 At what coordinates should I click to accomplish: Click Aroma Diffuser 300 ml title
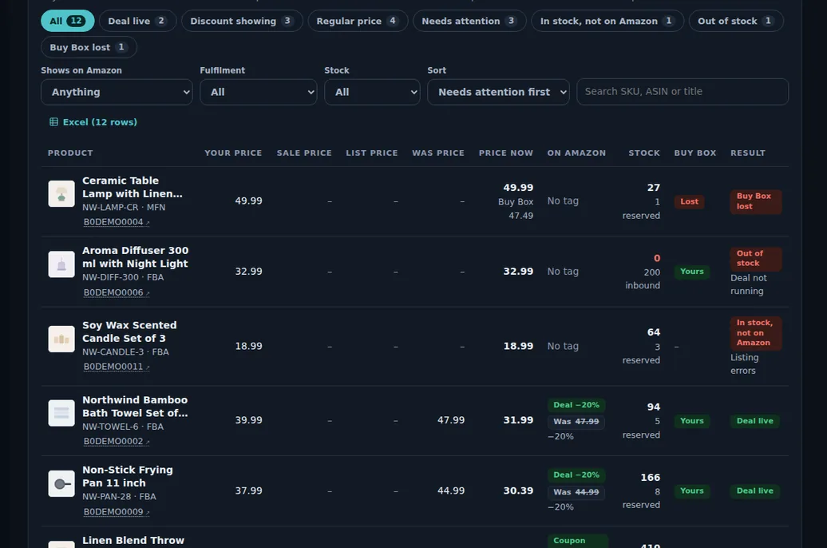[135, 257]
